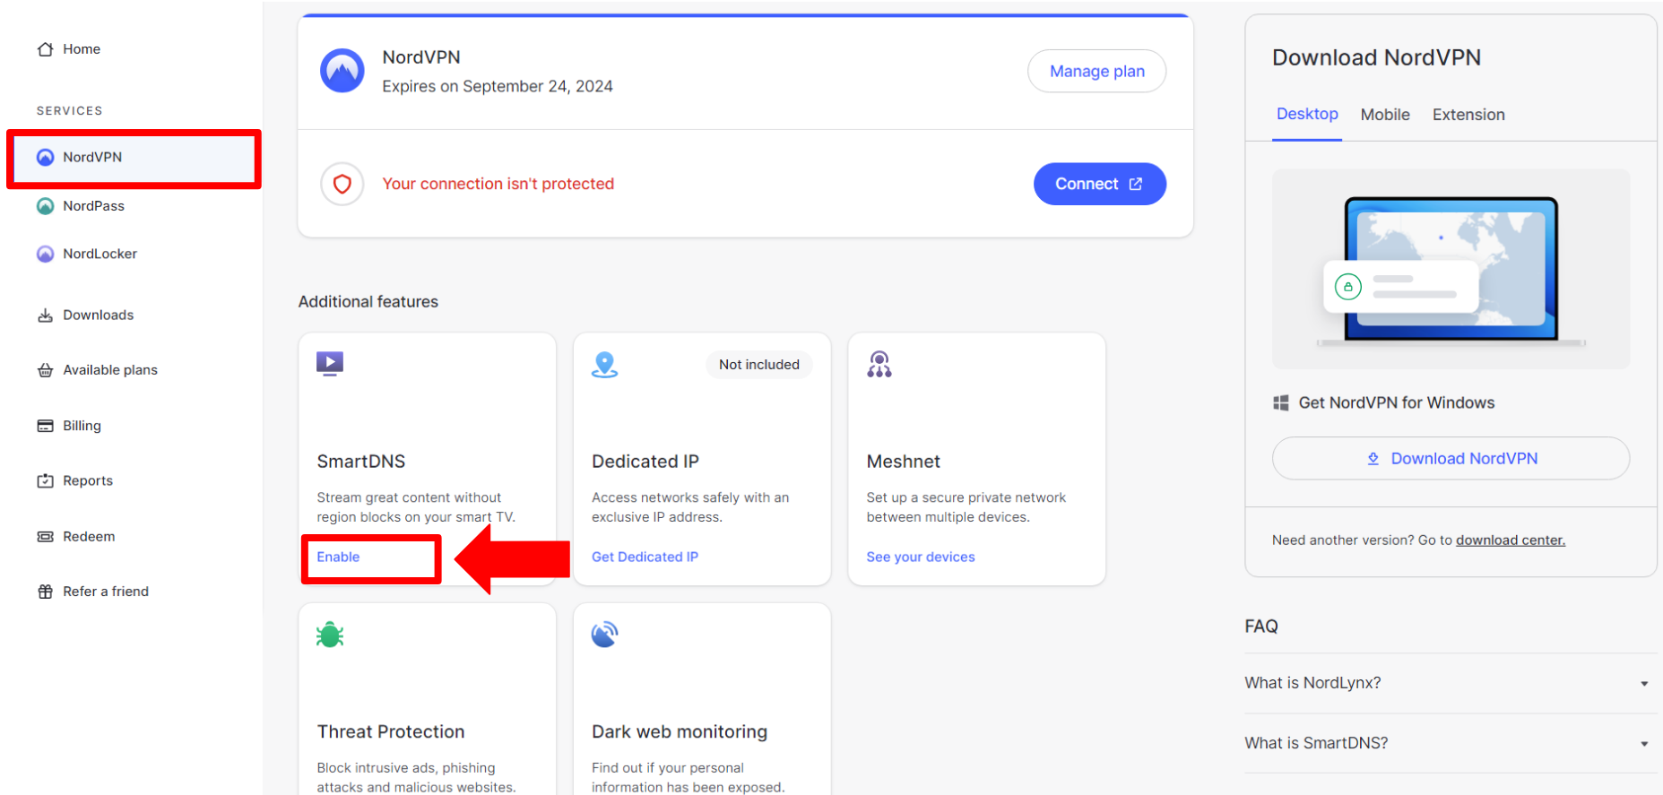The image size is (1663, 795).
Task: Click See your devices link
Action: 921,557
